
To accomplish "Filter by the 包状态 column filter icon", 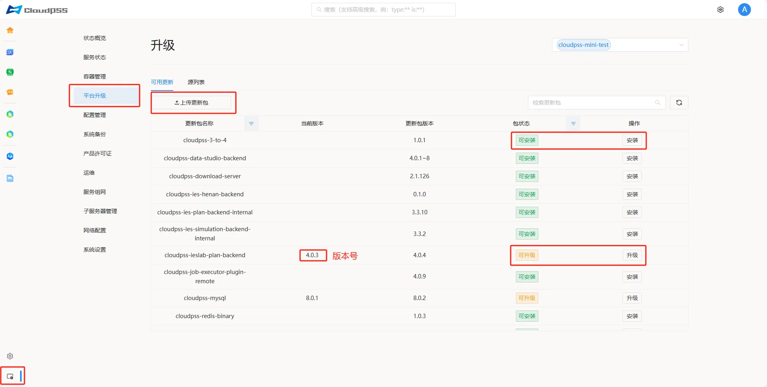I will click(573, 123).
